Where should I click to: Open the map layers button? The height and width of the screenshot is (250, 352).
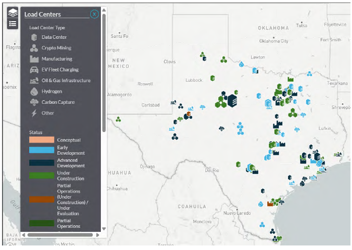tap(13, 13)
